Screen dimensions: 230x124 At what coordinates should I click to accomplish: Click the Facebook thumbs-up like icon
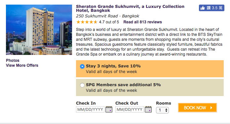(203, 8)
